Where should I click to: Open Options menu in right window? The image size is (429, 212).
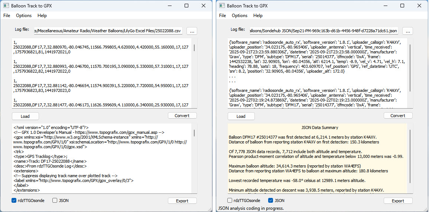(x=240, y=16)
